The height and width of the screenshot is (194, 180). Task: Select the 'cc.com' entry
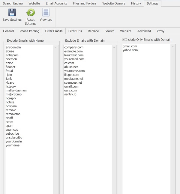pos(69,63)
